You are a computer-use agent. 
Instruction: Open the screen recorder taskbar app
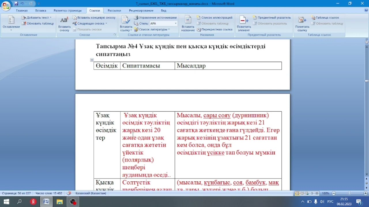73,202
